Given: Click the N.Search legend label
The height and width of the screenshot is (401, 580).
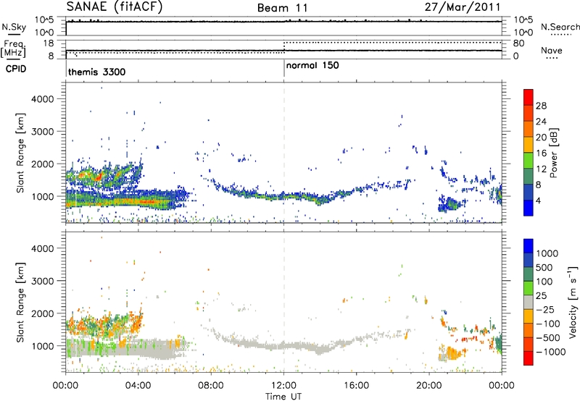Looking at the screenshot, I should coord(560,27).
